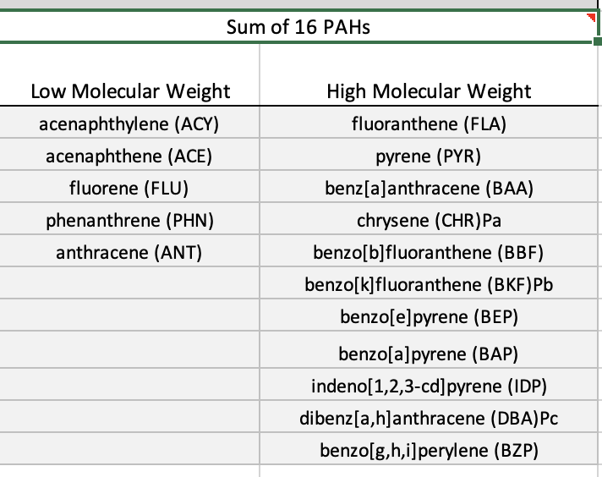Select the fluoranthene (FLA) cell

pyautogui.click(x=429, y=124)
